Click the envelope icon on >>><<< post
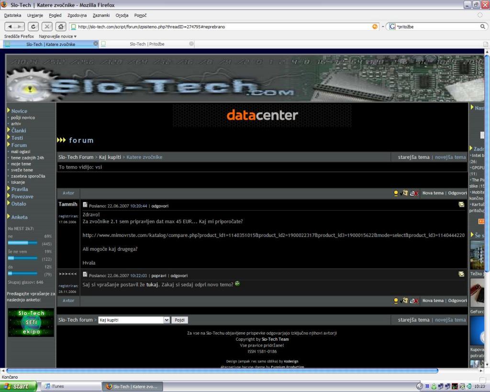This screenshot has height=392, width=490. click(461, 274)
